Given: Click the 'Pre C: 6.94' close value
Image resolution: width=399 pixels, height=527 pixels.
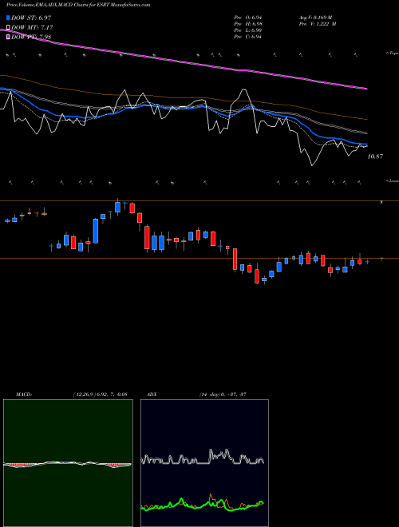Looking at the screenshot, I should (x=247, y=37).
